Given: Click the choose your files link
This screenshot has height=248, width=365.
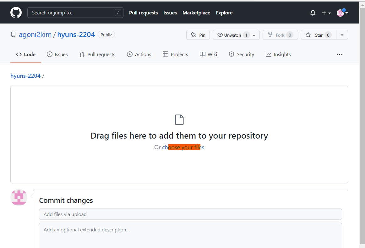Looking at the screenshot, I should tap(183, 147).
